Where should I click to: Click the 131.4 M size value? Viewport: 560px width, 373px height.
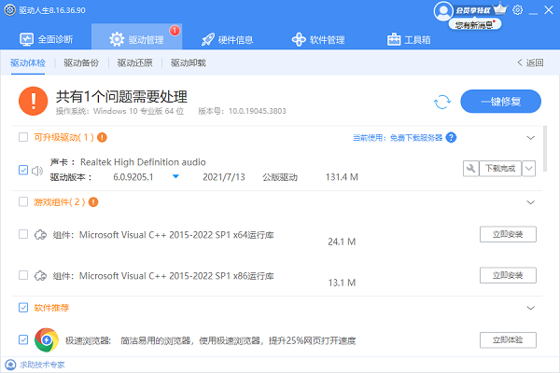click(x=342, y=177)
